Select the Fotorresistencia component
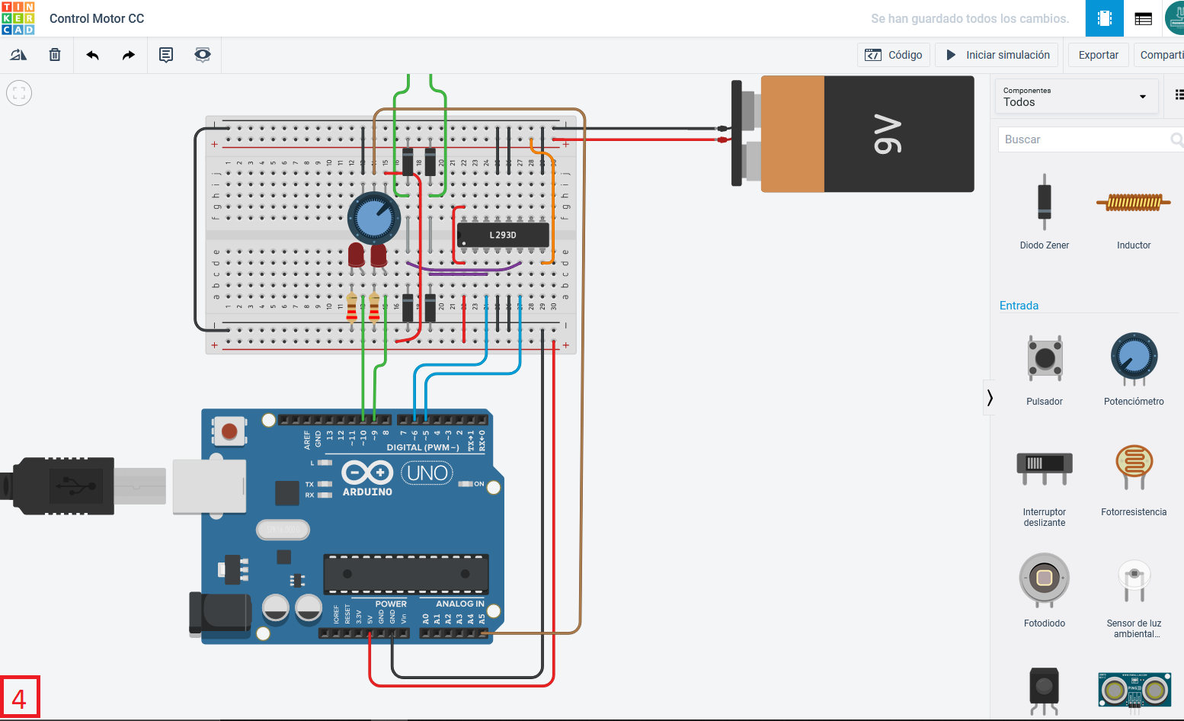The height and width of the screenshot is (721, 1184). 1134,480
